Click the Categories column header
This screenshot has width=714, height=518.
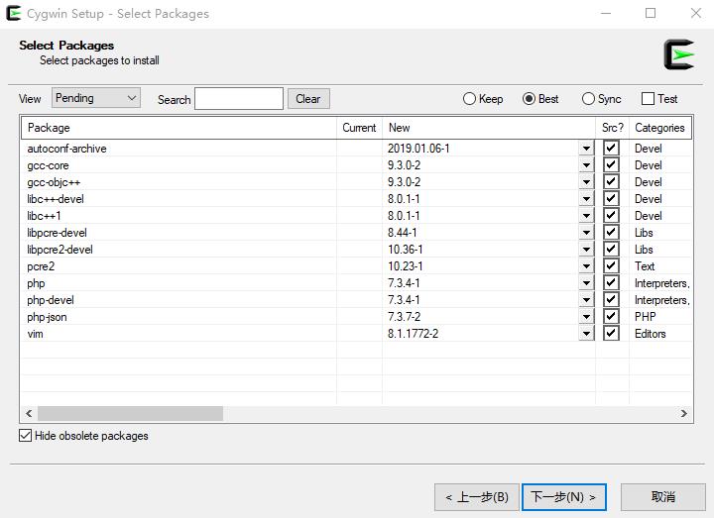pyautogui.click(x=660, y=128)
